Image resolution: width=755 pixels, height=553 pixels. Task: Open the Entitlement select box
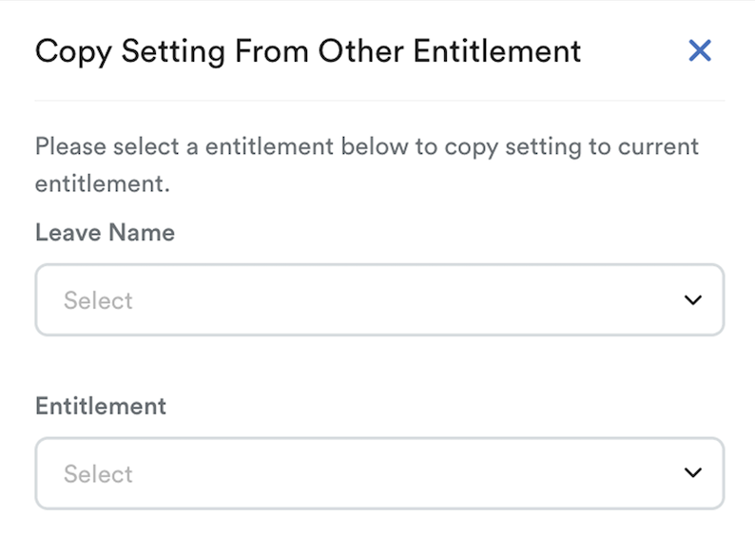pyautogui.click(x=378, y=473)
